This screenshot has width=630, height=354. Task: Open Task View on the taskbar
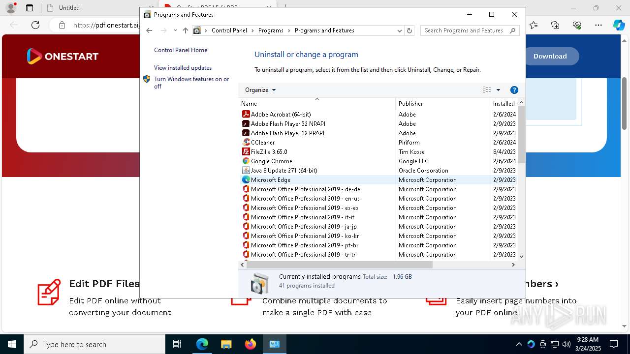[177, 344]
